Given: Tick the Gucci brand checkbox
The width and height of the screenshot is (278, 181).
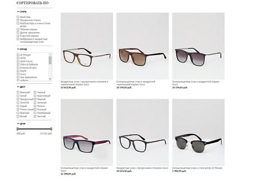Looking at the screenshot, I should [18, 74].
